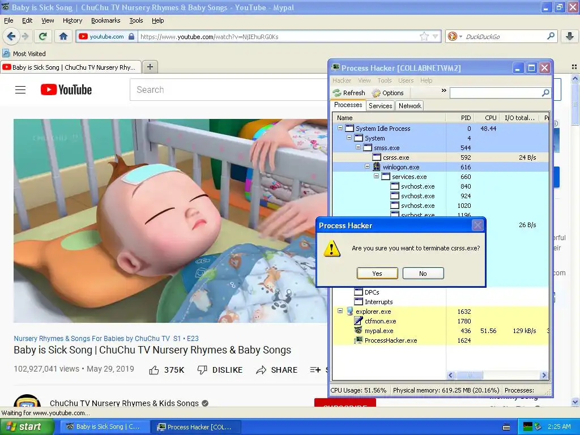Image resolution: width=580 pixels, height=435 pixels.
Task: Switch to the Services tab
Action: 380,106
